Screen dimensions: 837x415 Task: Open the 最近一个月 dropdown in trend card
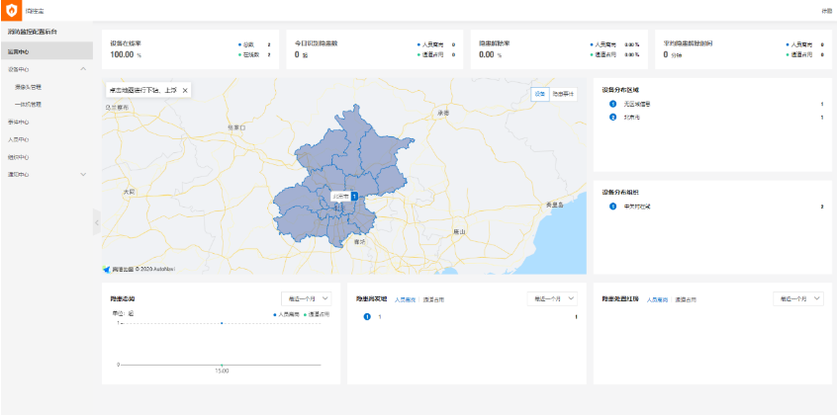pyautogui.click(x=306, y=298)
